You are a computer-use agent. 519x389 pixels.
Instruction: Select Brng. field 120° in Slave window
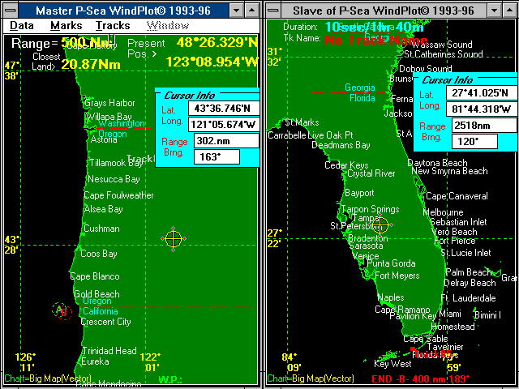coord(474,141)
